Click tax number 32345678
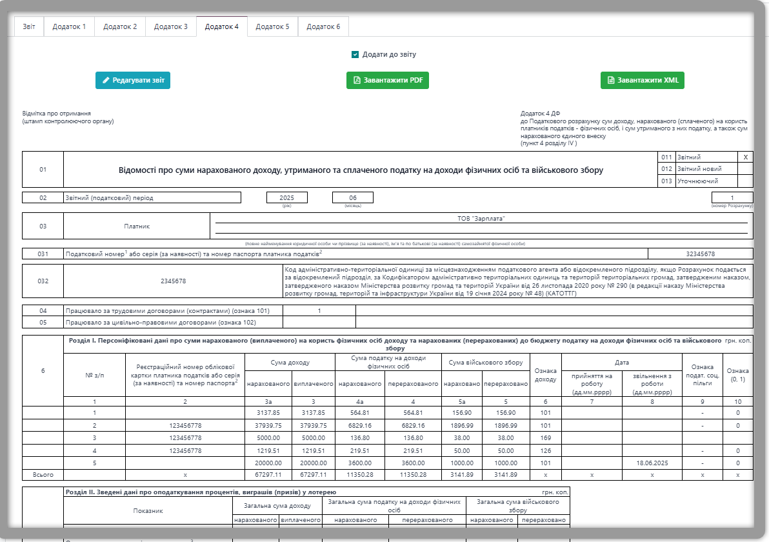Viewport: 769px width, 542px height. [x=701, y=254]
